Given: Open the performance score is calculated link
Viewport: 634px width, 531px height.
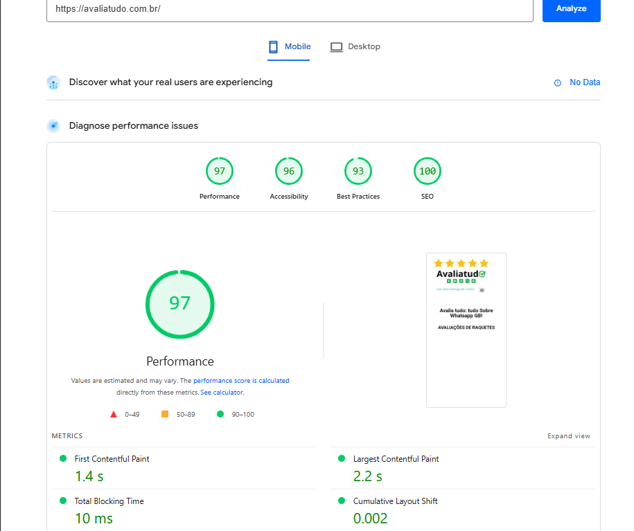Looking at the screenshot, I should pos(241,381).
